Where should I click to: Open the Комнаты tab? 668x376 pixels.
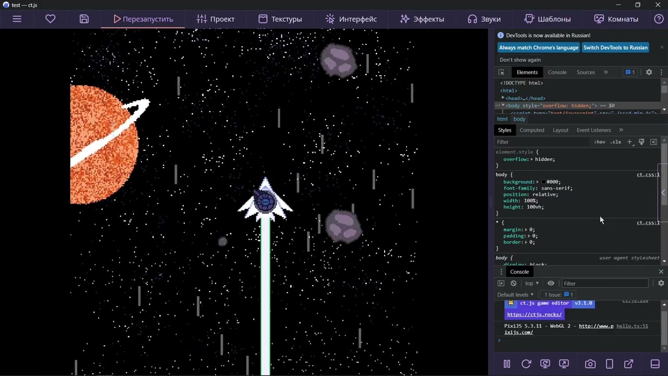tap(616, 19)
